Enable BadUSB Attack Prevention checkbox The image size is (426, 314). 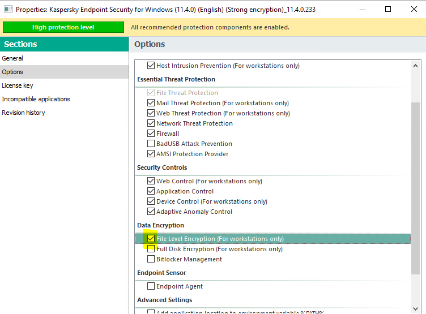pos(151,143)
